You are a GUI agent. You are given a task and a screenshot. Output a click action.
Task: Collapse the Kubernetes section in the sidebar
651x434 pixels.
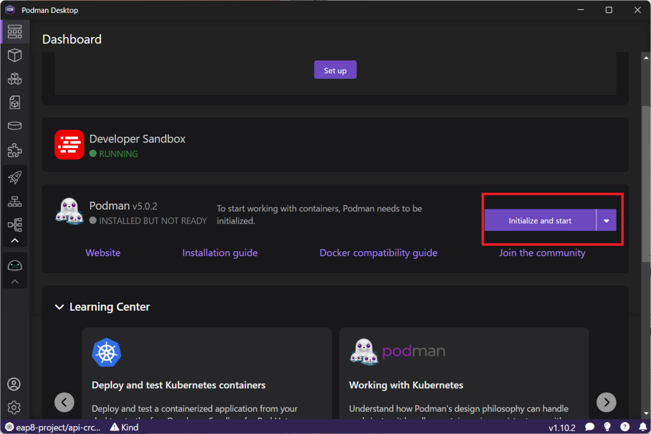[x=15, y=240]
